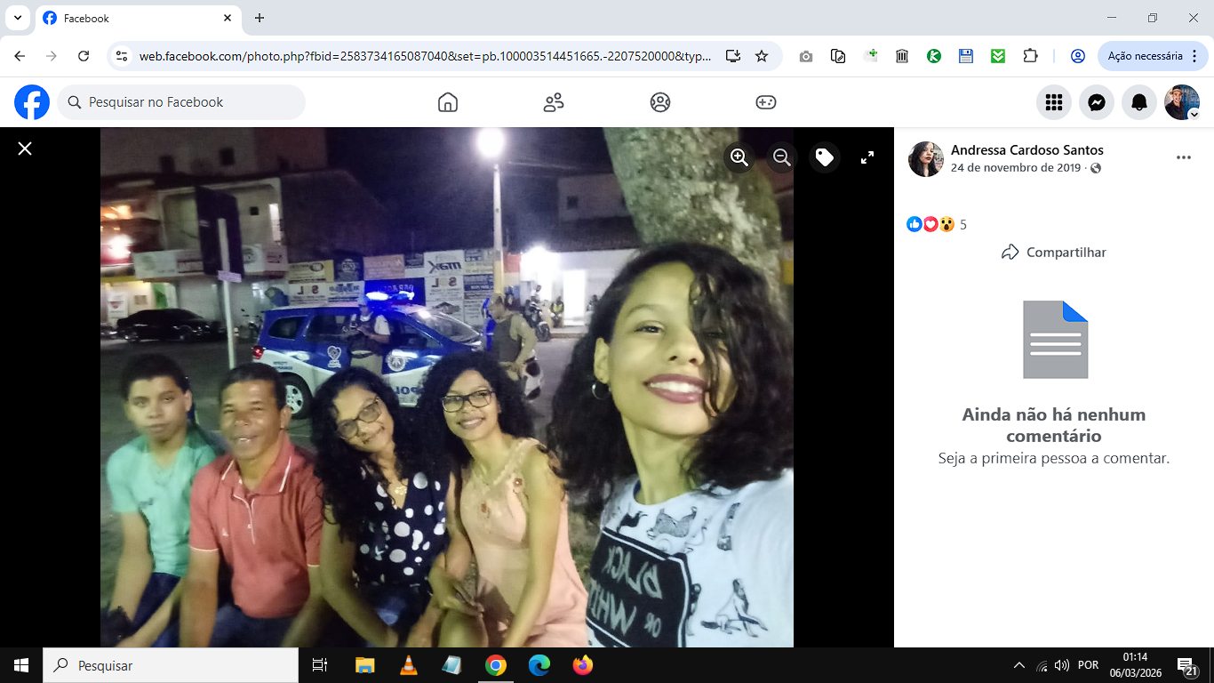Zoom in on the photo

point(739,157)
